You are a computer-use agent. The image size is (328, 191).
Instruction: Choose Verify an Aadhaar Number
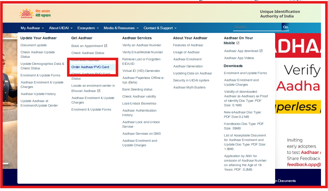point(142,45)
